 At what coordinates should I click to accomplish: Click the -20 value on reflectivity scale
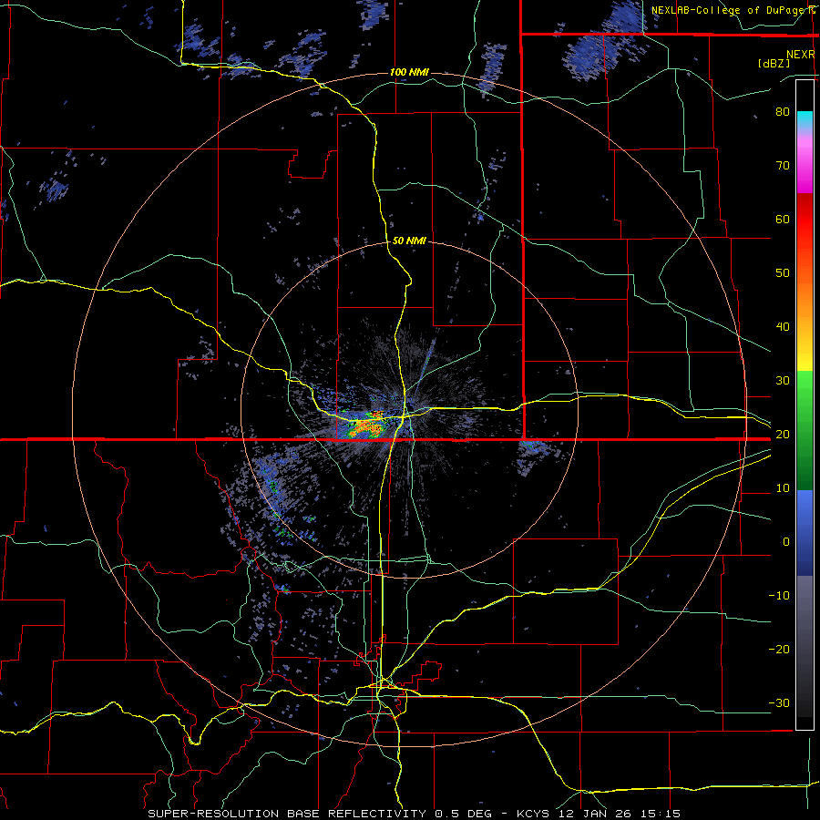[x=779, y=650]
